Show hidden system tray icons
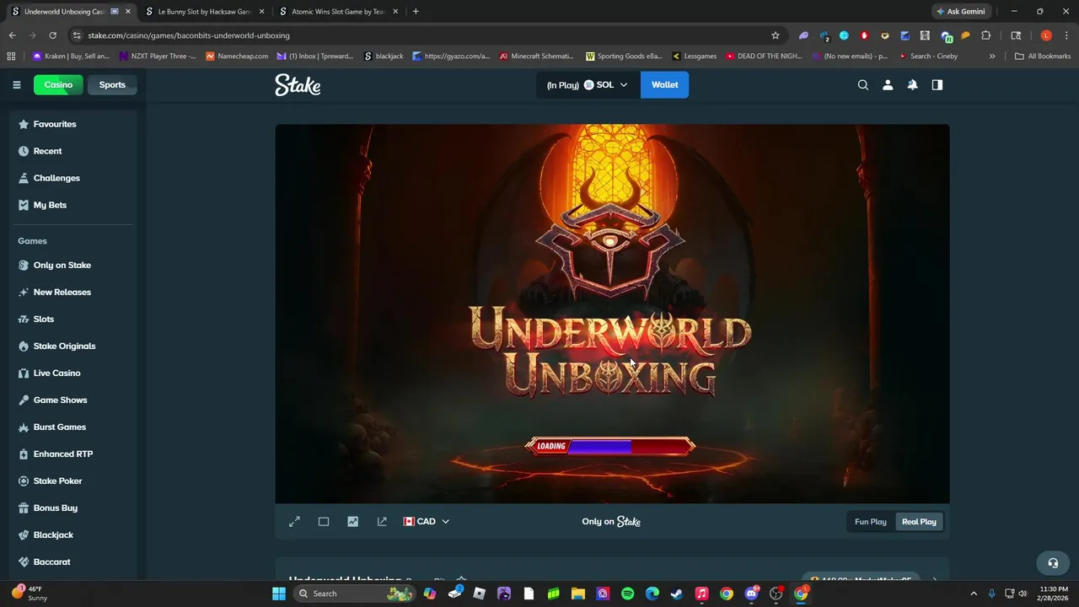Image resolution: width=1079 pixels, height=607 pixels. (974, 594)
